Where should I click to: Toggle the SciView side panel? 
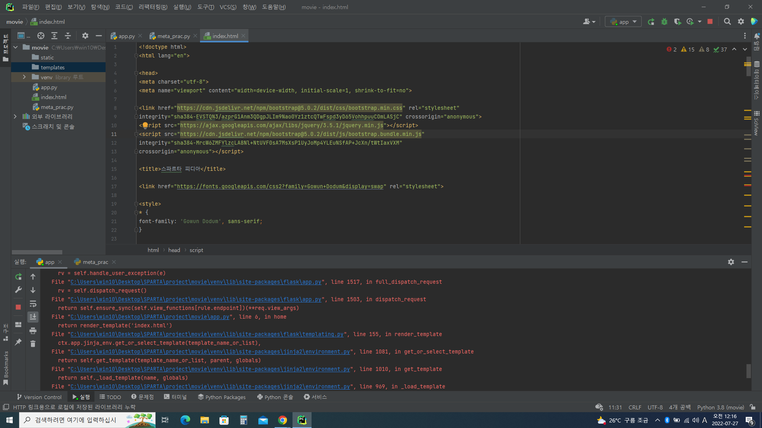point(757,123)
